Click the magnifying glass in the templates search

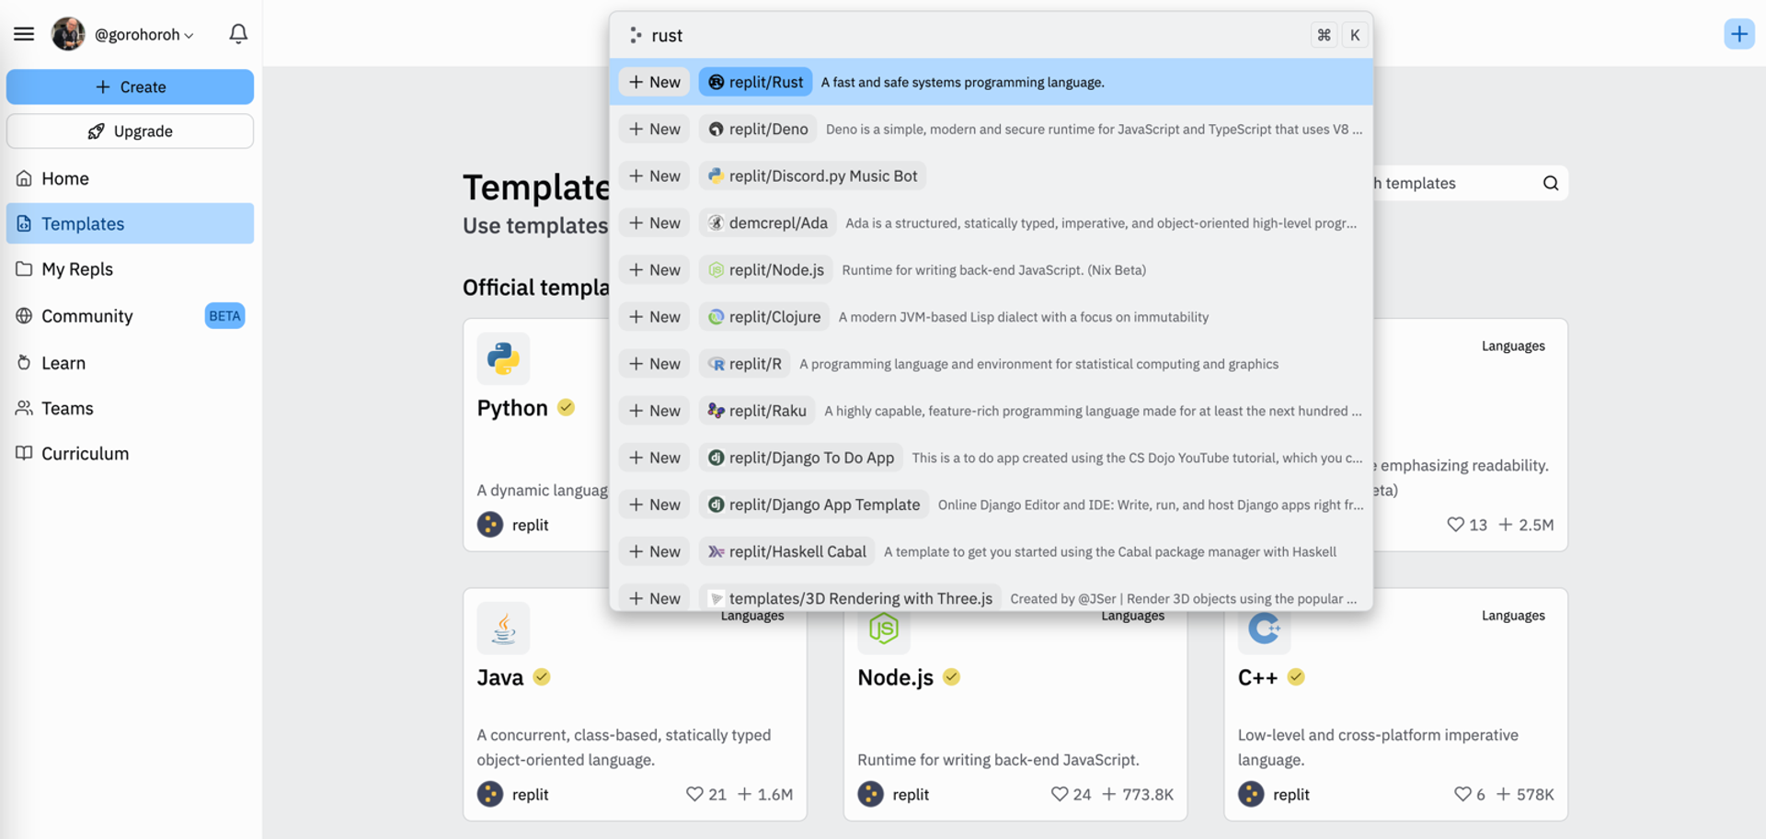(x=1551, y=183)
